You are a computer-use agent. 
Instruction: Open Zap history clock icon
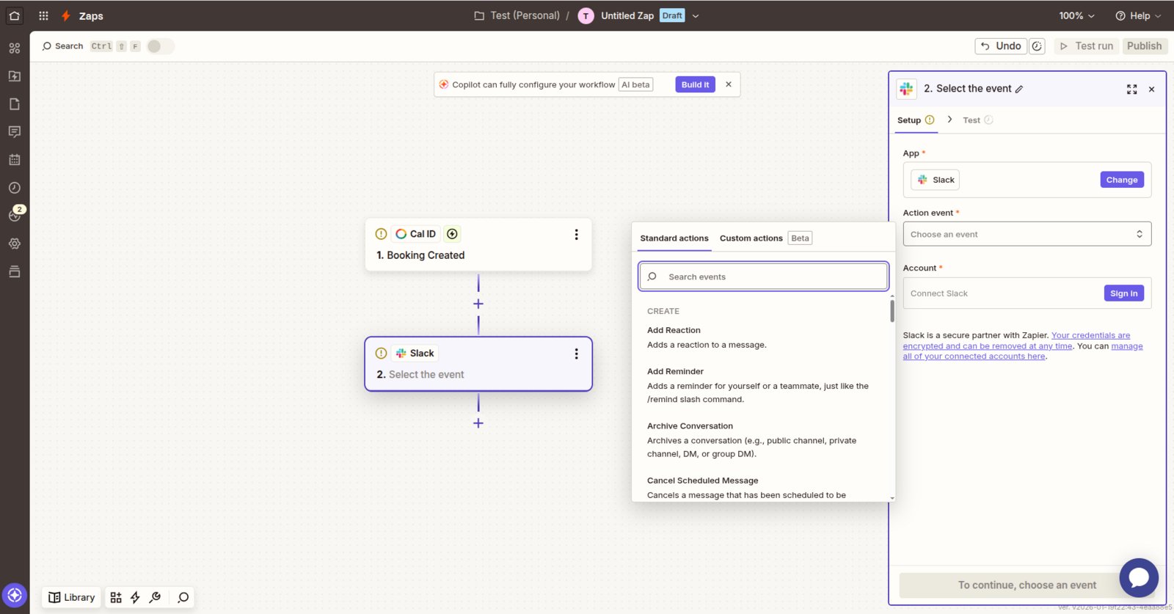(14, 188)
